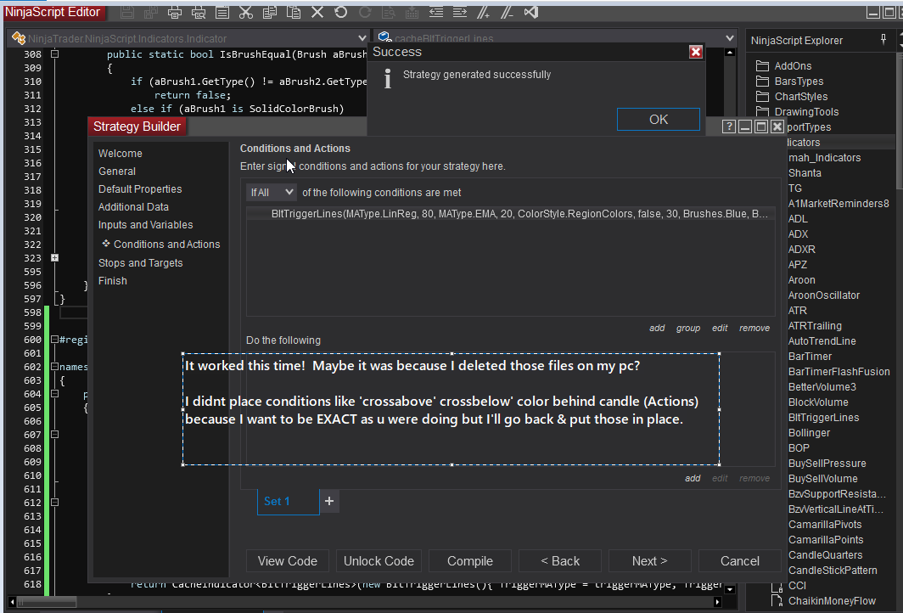Comment out the selected lines
This screenshot has height=613, width=903.
point(483,12)
